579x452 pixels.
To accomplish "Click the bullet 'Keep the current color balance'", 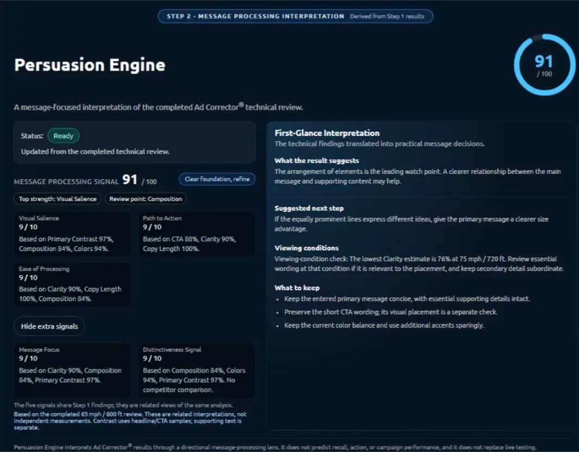I will [384, 325].
